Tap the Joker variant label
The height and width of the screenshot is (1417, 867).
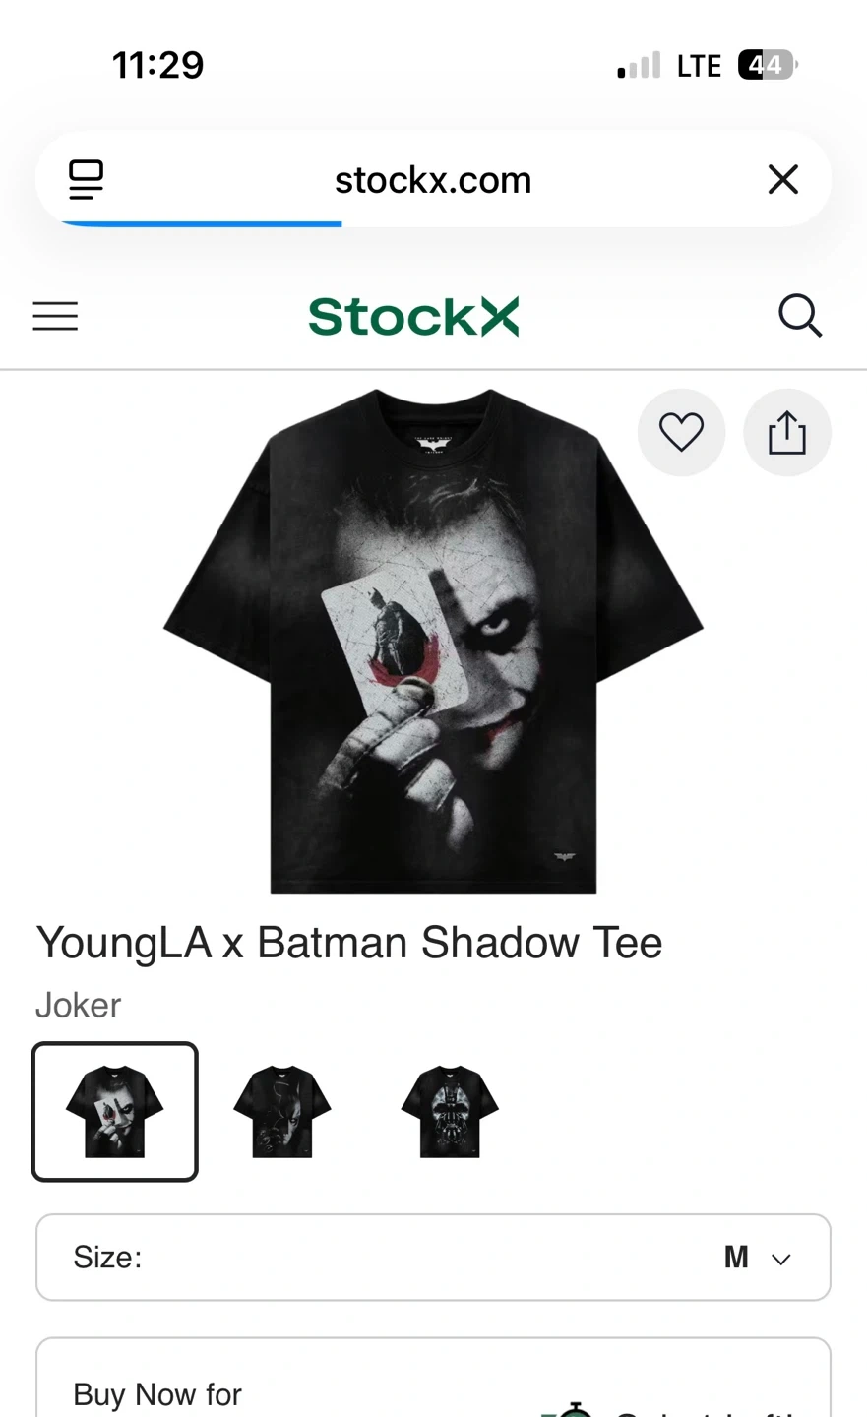pos(79,1005)
